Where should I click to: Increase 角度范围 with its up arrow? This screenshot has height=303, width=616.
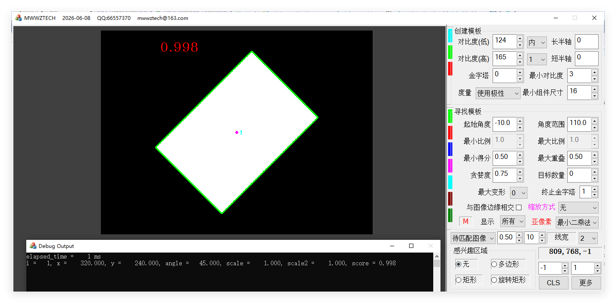click(594, 121)
